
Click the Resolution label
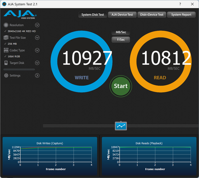pyautogui.click(x=17, y=25)
